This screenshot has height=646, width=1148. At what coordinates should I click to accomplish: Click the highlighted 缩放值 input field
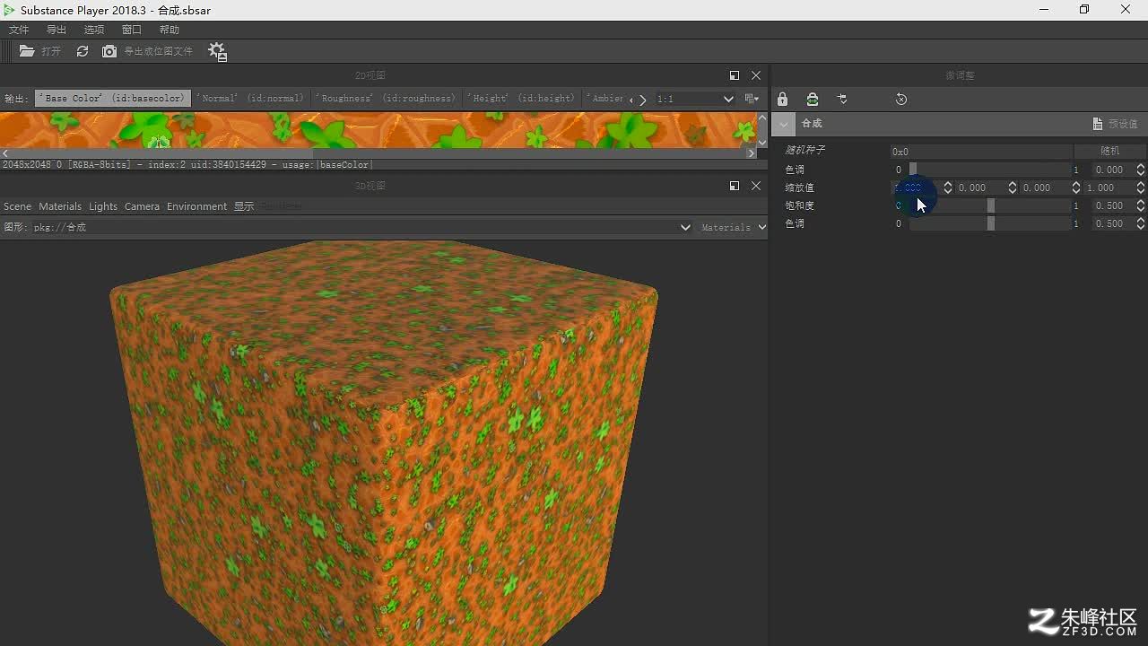(917, 188)
